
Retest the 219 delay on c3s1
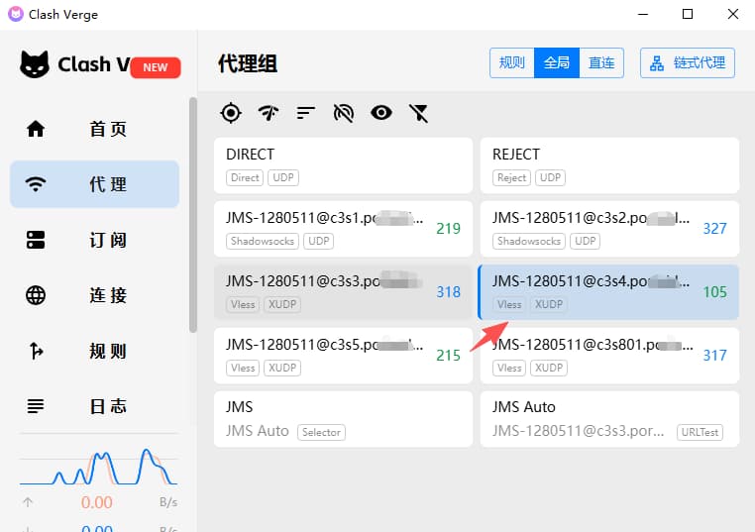[x=448, y=229]
